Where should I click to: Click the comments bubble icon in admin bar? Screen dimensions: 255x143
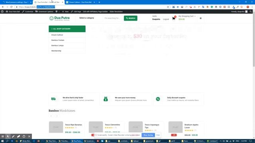57,12
